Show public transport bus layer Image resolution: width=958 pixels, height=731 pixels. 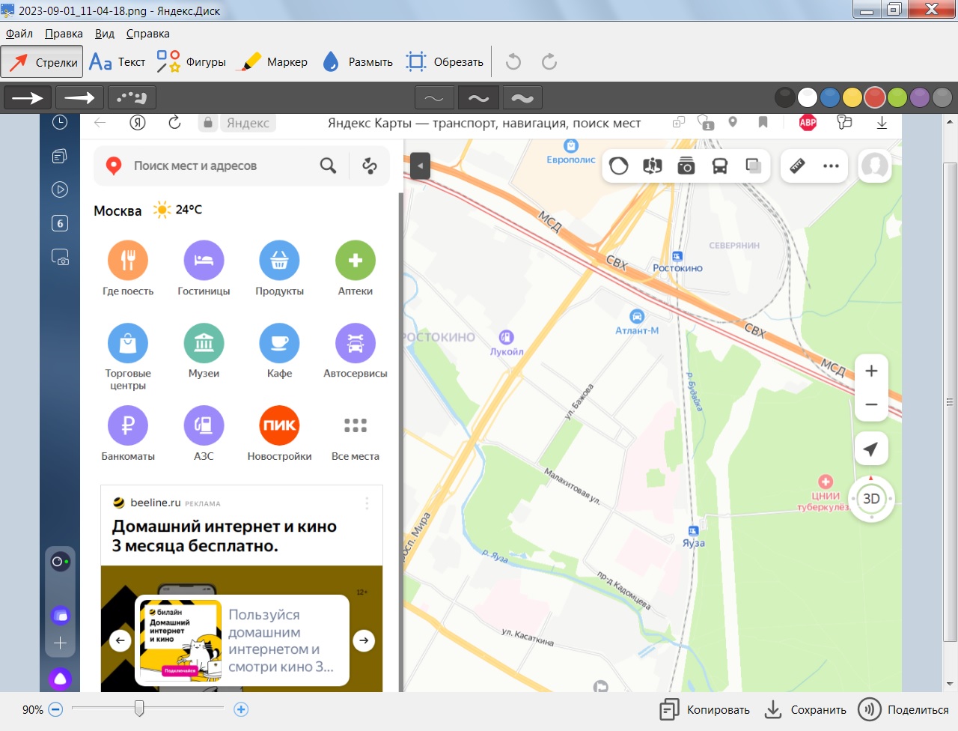(720, 166)
